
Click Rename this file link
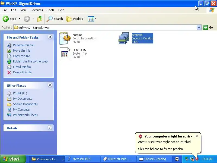coord(23,45)
